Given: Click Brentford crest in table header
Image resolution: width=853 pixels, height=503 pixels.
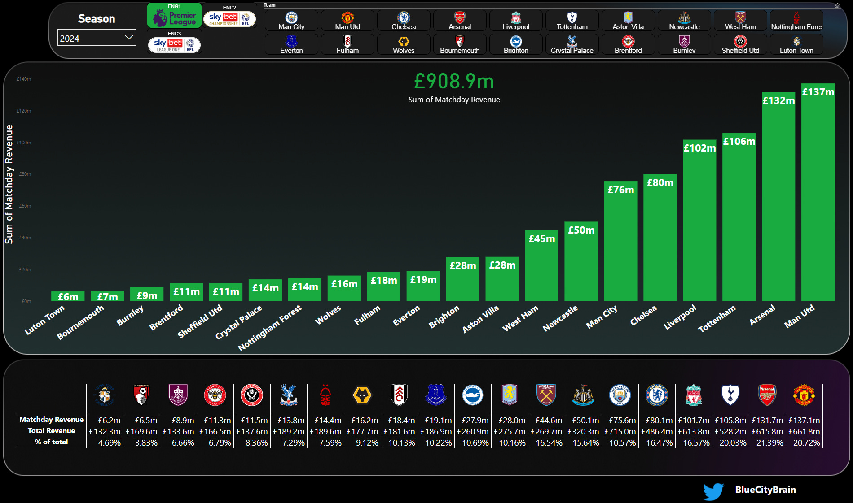Looking at the screenshot, I should tap(215, 395).
